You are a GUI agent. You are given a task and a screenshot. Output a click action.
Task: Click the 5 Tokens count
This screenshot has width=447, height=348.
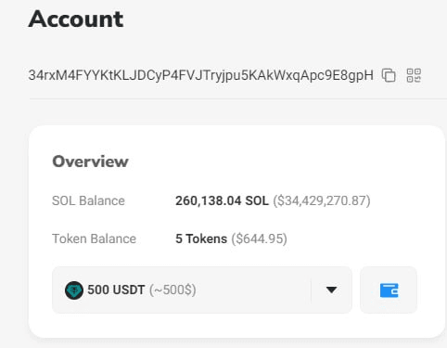coord(201,238)
